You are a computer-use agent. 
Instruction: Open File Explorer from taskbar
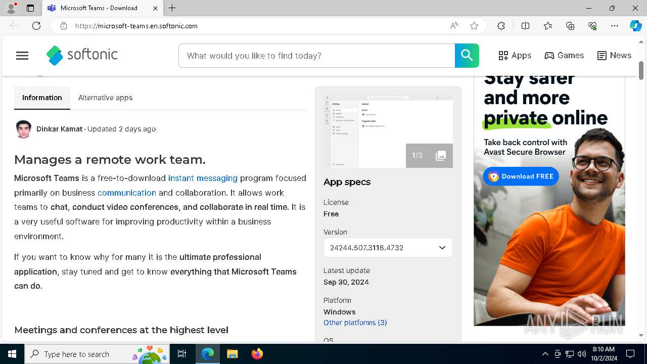pos(232,354)
